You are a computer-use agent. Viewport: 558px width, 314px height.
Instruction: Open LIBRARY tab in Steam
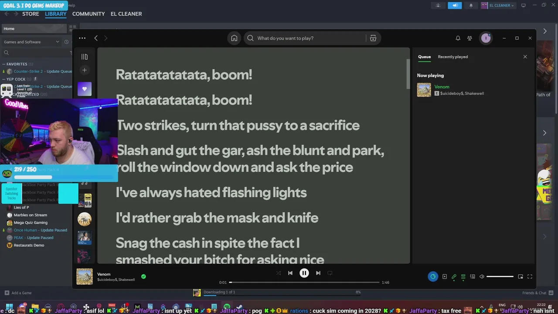(56, 14)
